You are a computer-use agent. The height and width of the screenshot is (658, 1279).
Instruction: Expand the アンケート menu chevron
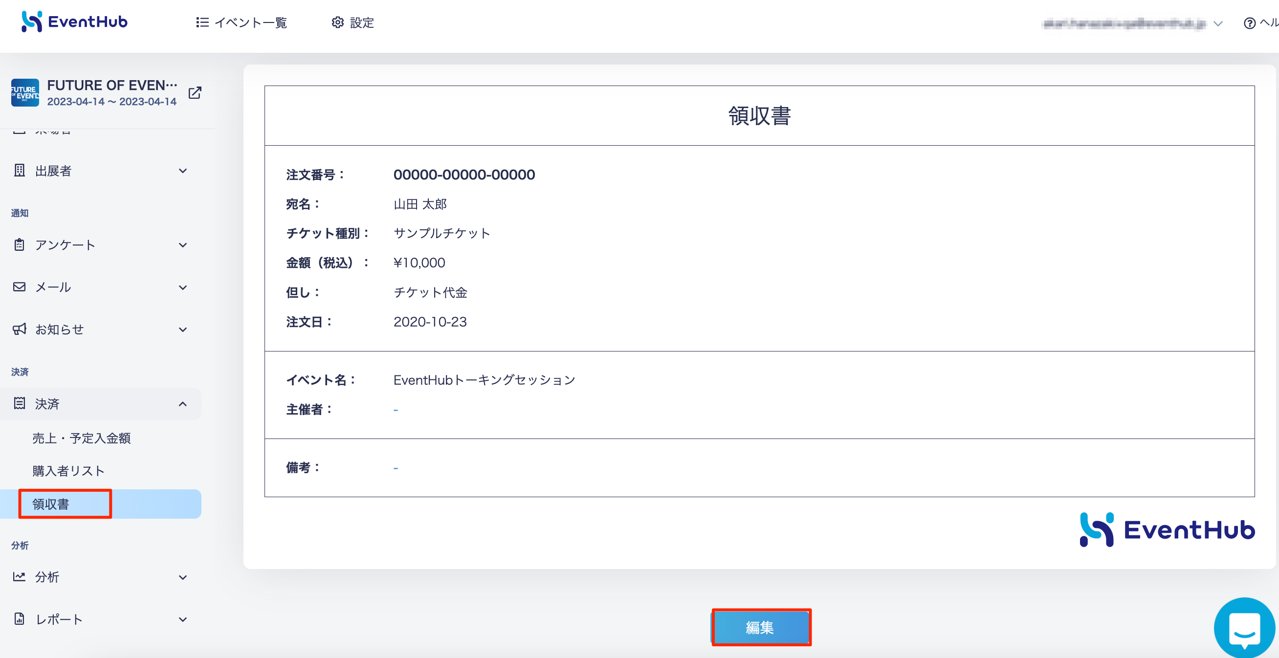(183, 245)
